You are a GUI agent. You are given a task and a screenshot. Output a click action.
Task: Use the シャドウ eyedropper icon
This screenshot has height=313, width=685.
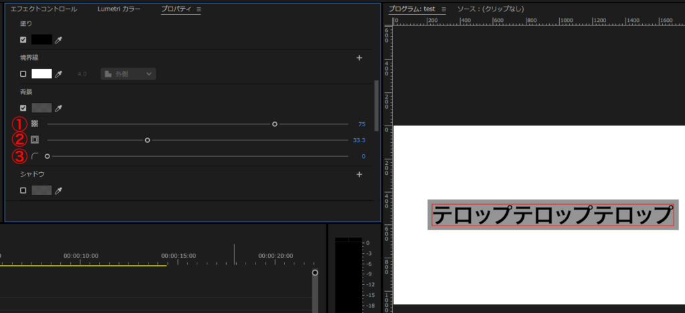[x=59, y=190]
